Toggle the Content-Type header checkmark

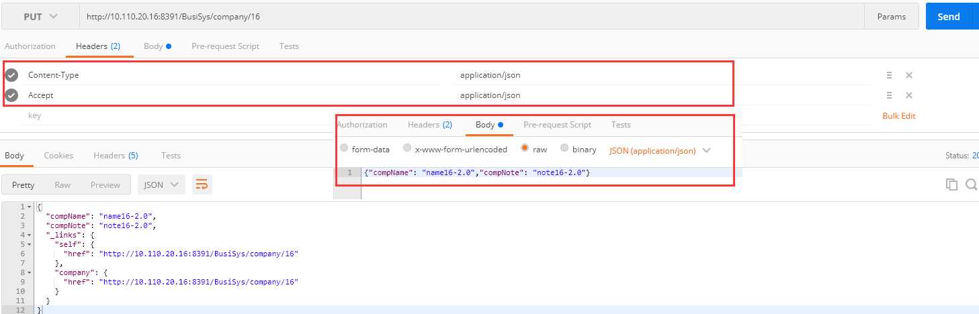click(x=11, y=75)
